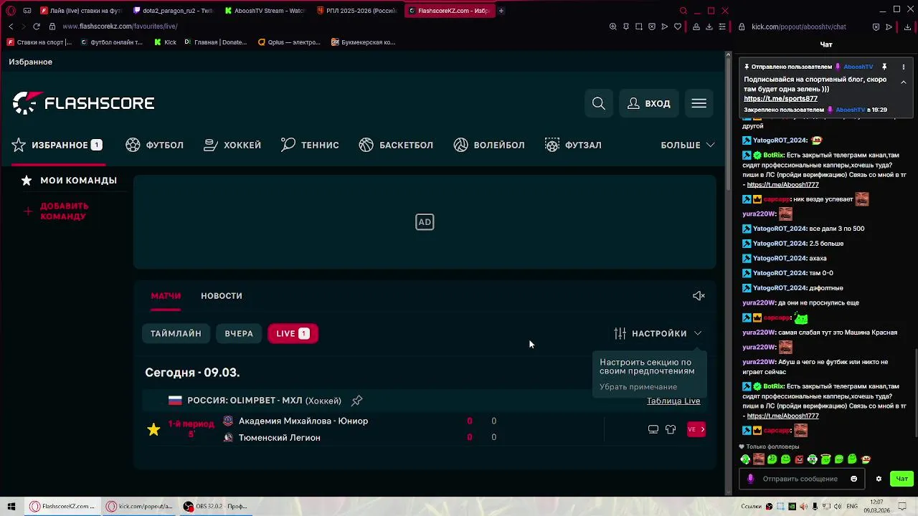
Task: Expand the НАСТРОЙКИ settings dropdown
Action: [658, 333]
